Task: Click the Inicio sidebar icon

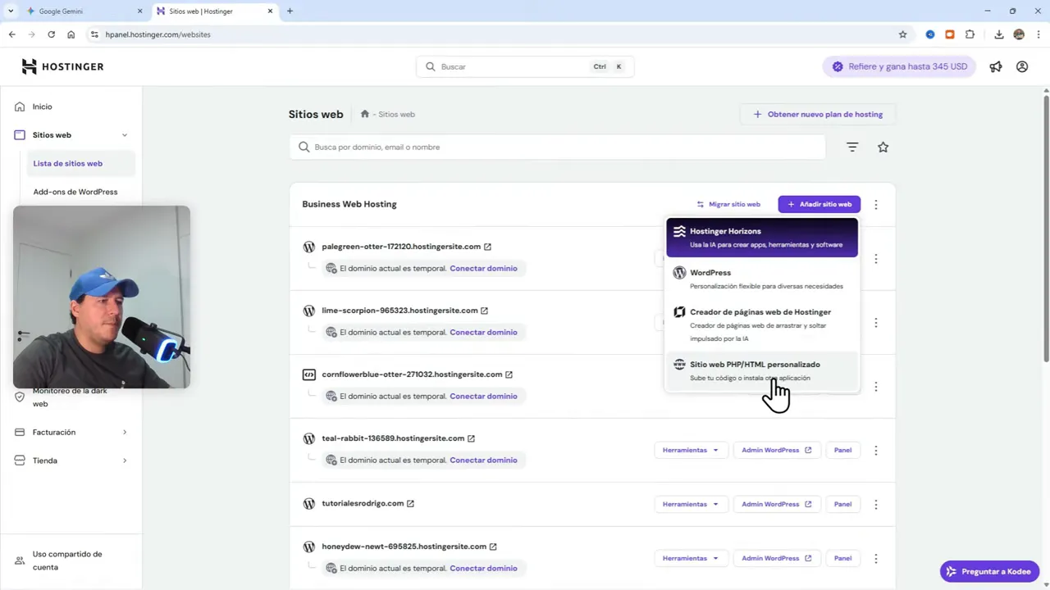Action: (20, 107)
